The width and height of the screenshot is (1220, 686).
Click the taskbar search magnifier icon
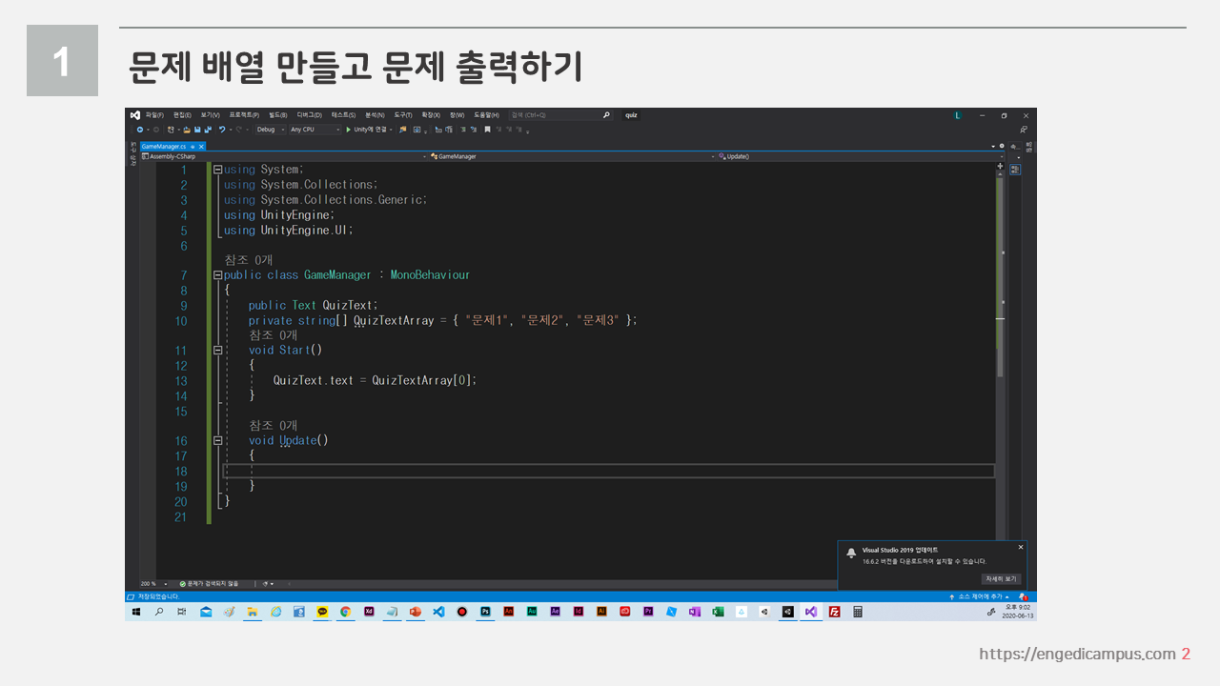pyautogui.click(x=159, y=612)
